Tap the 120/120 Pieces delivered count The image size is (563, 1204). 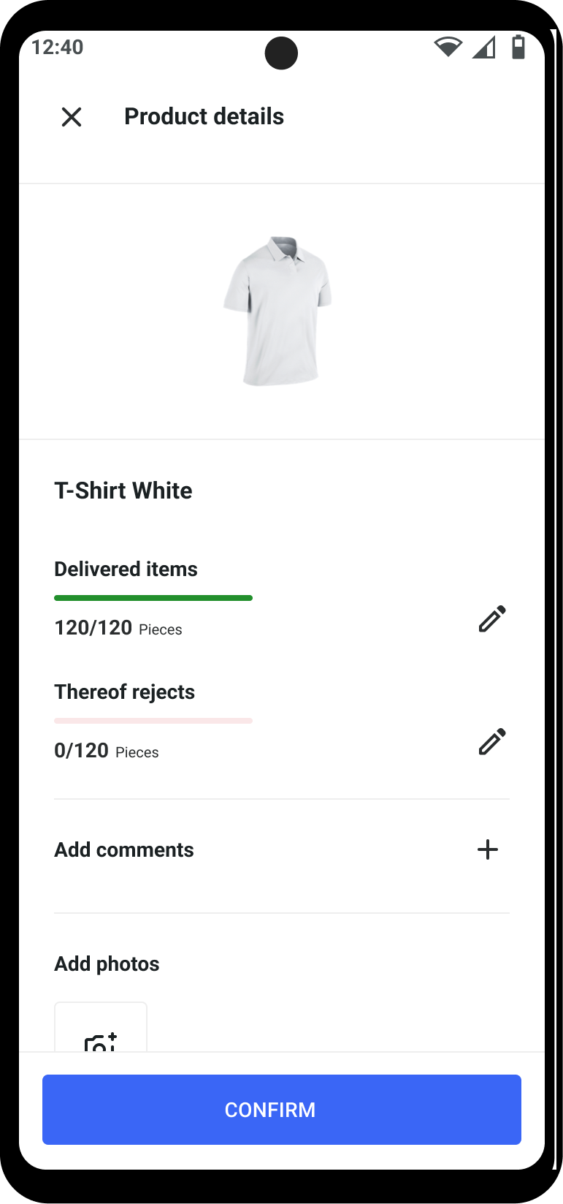118,628
